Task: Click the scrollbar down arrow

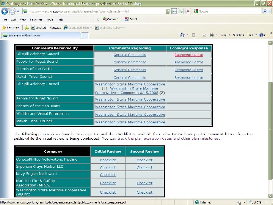Action: pyautogui.click(x=270, y=196)
